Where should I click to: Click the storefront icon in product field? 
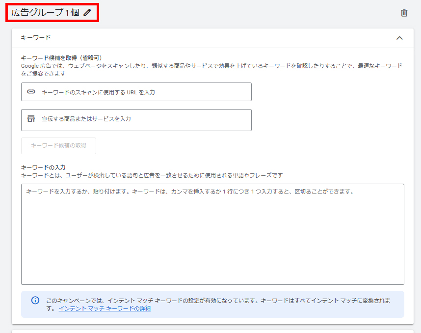[31, 119]
